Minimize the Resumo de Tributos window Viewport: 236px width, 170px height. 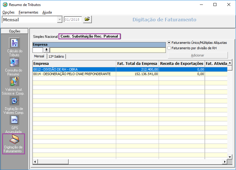pyautogui.click(x=201, y=5)
